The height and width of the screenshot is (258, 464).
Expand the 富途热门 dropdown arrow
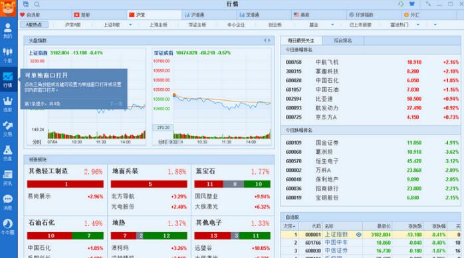(x=418, y=25)
